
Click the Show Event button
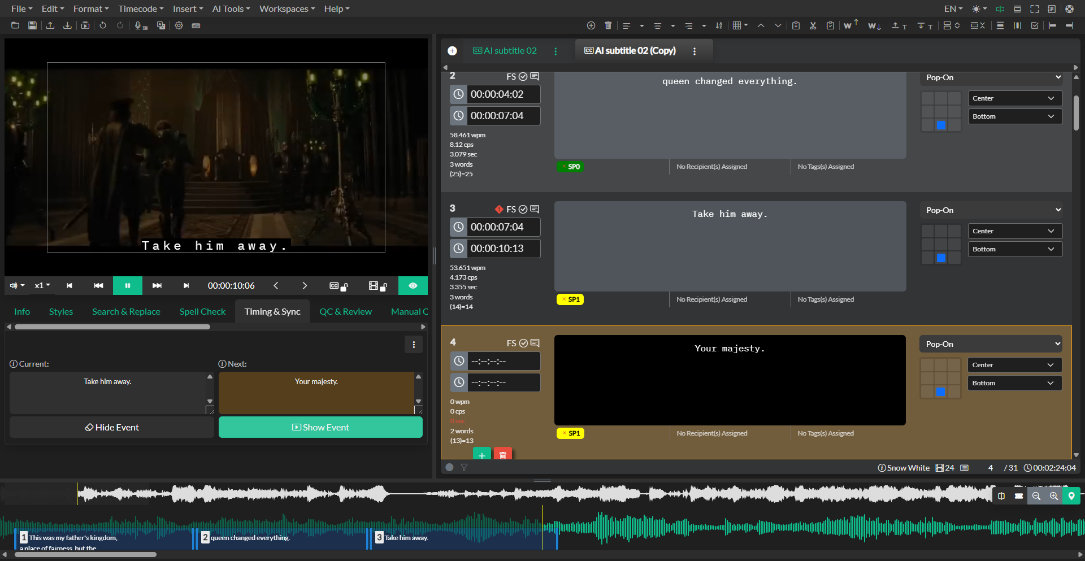coord(320,427)
